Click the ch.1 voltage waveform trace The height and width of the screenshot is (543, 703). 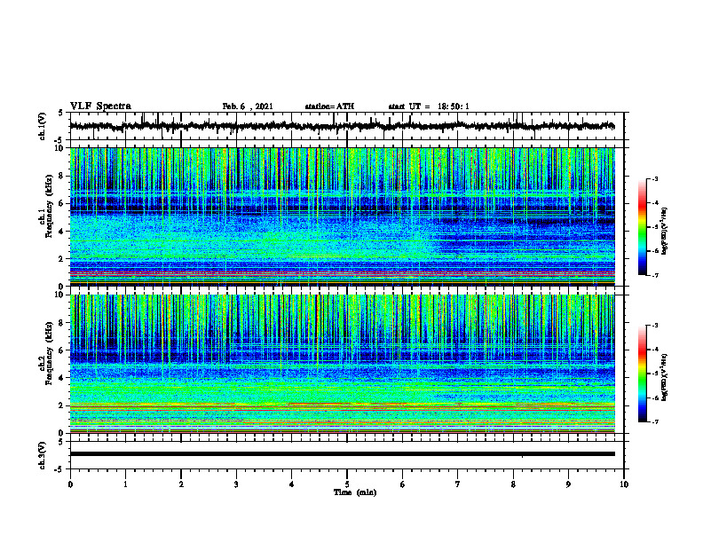pyautogui.click(x=342, y=126)
